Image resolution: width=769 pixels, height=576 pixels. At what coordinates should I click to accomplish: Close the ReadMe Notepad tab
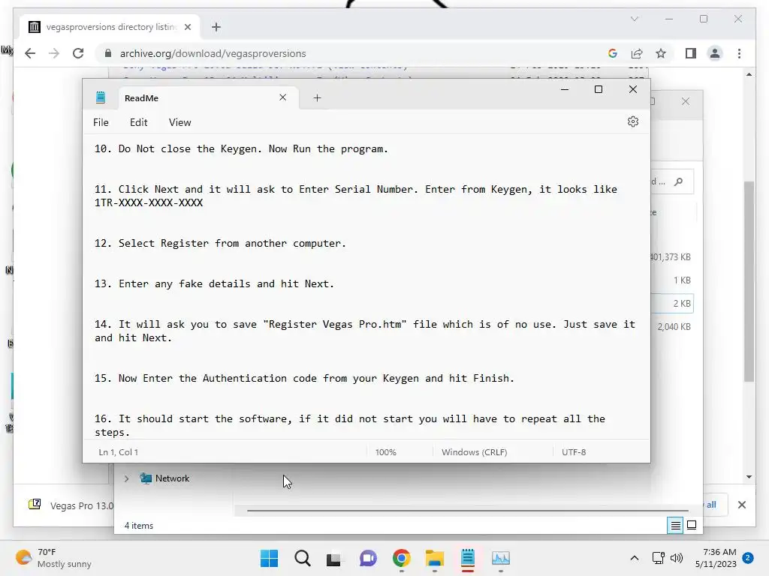click(282, 97)
